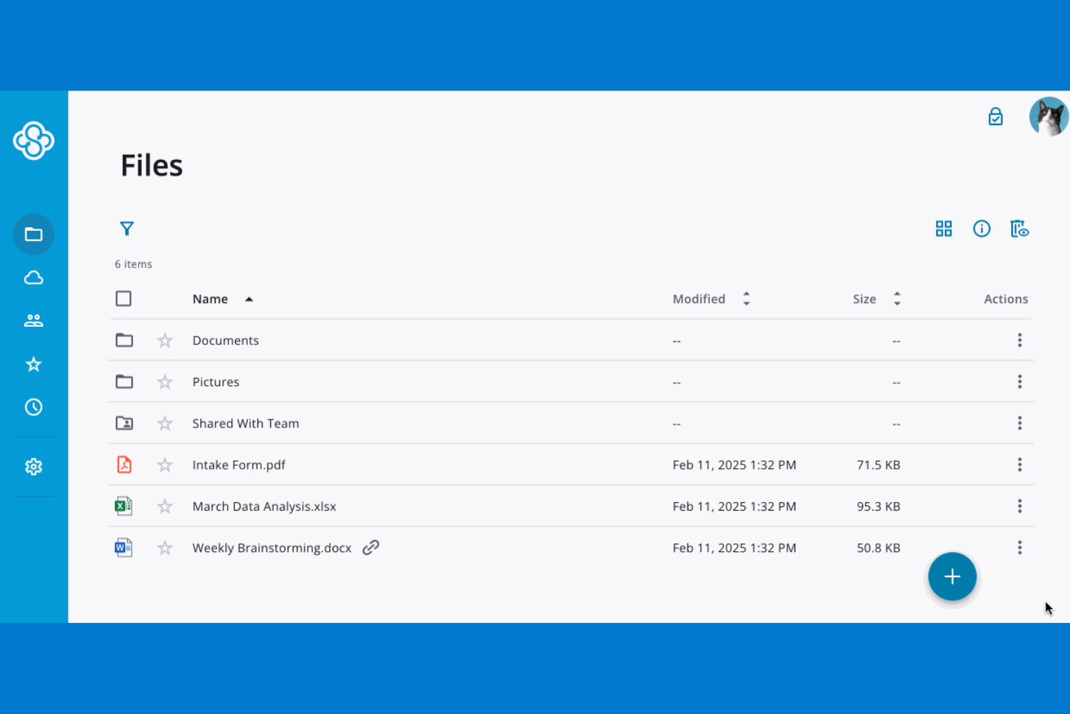This screenshot has width=1070, height=714.
Task: Open the Shared With Team folder
Action: coord(246,423)
